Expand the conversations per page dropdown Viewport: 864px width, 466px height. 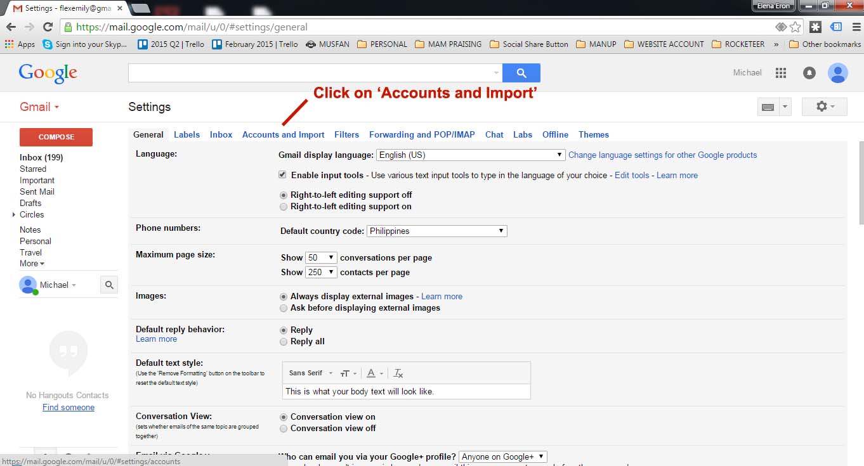pos(321,258)
